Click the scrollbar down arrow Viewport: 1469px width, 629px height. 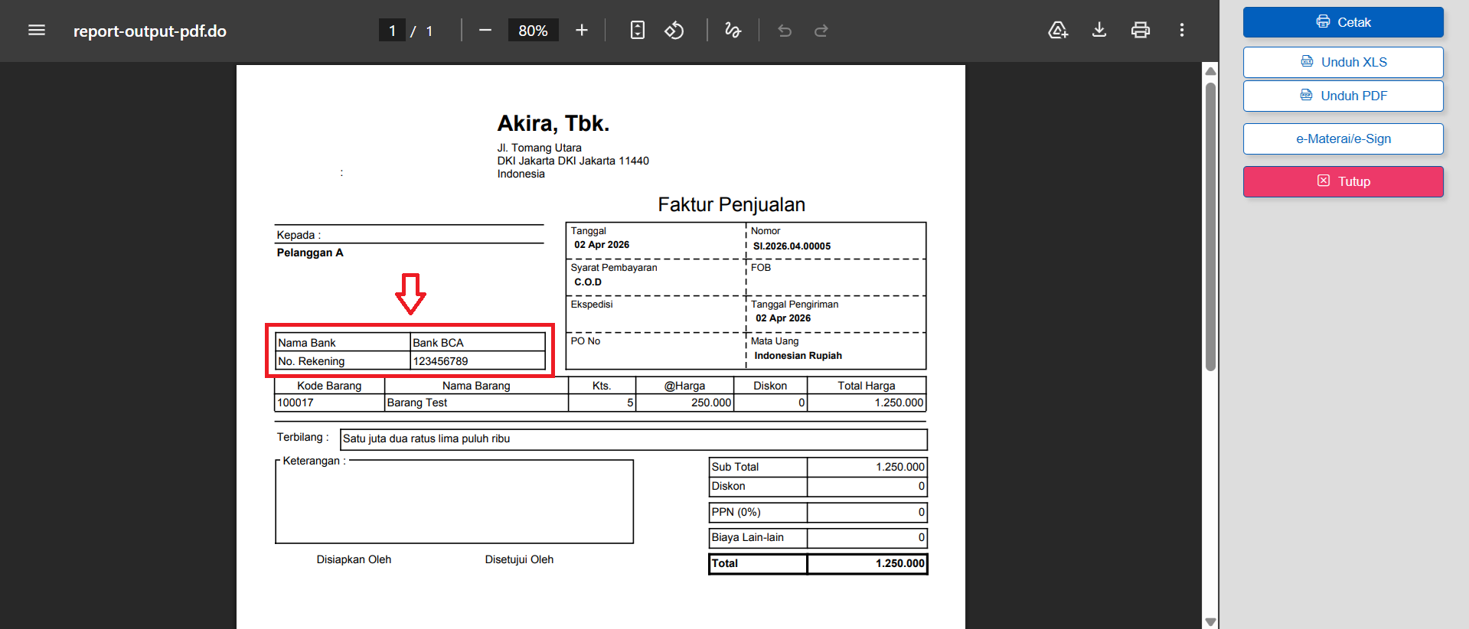[1210, 621]
